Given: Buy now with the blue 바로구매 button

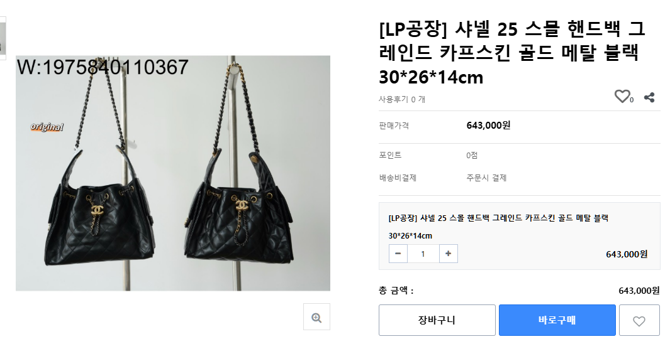Looking at the screenshot, I should point(557,320).
